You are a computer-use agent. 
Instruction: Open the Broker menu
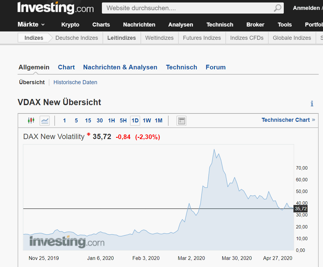point(255,25)
